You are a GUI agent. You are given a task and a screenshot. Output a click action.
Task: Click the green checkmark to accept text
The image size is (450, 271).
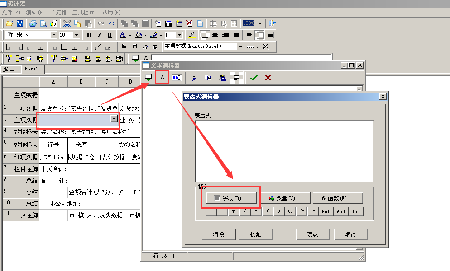[254, 78]
